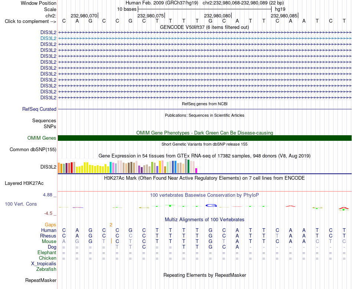This screenshot has height=289, width=352.
Task: Click the 'Click to complement -->' label
Action: coord(30,21)
